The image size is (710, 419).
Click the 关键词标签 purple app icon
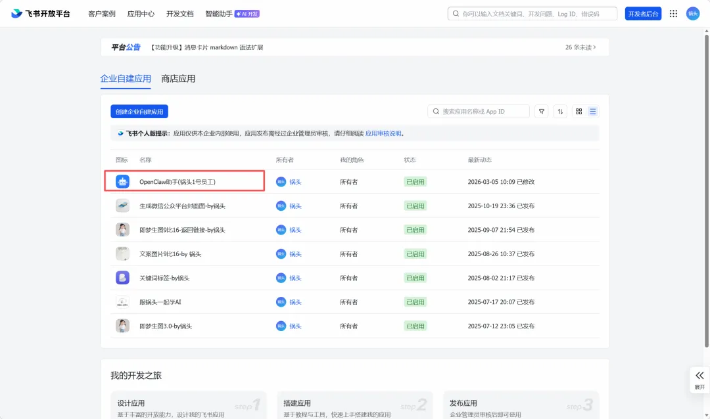pos(122,277)
